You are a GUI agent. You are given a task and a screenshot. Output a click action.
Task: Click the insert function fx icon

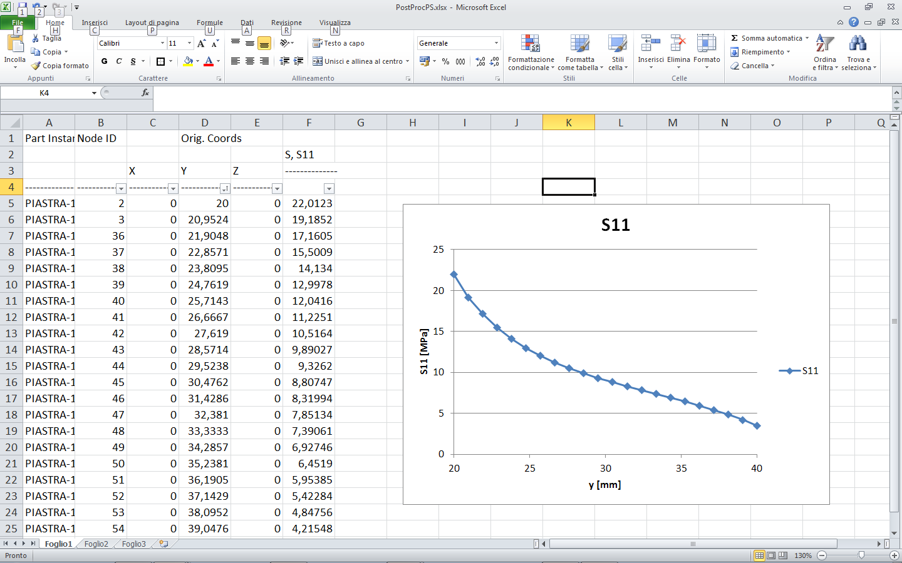coord(145,93)
